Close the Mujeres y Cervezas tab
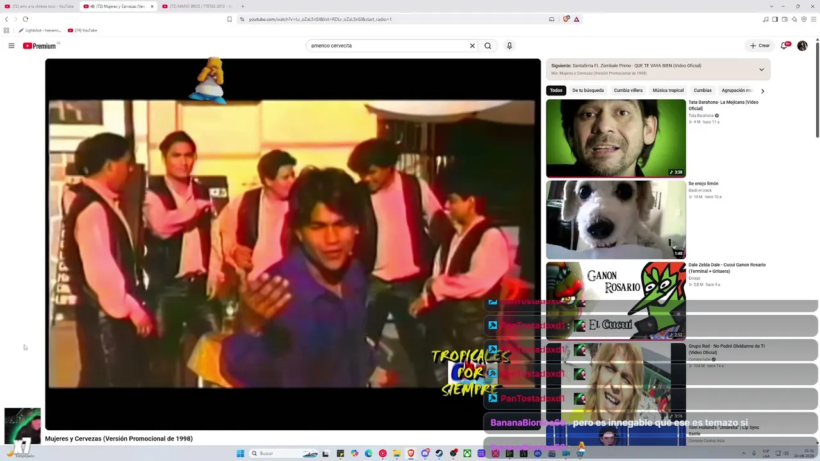The image size is (820, 461). click(x=152, y=6)
